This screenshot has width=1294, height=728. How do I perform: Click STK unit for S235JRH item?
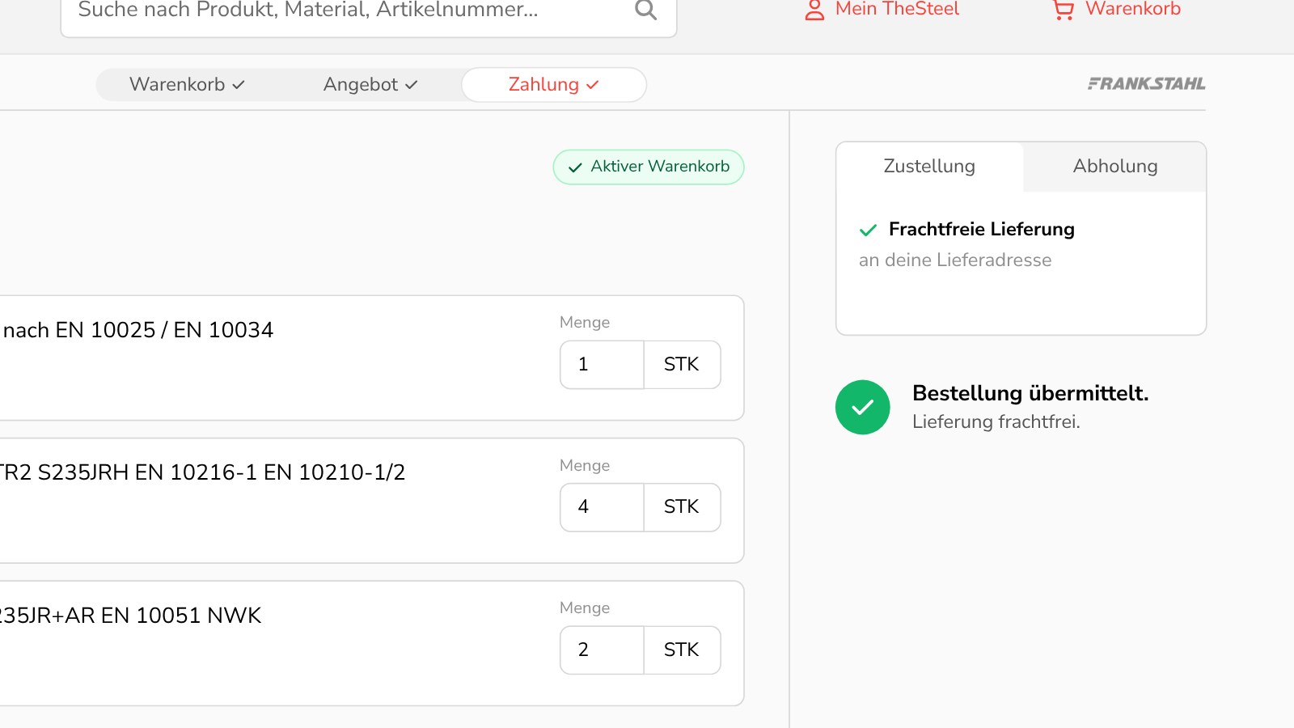click(x=682, y=507)
